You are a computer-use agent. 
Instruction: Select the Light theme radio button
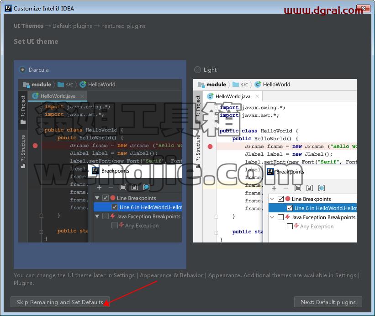point(197,70)
